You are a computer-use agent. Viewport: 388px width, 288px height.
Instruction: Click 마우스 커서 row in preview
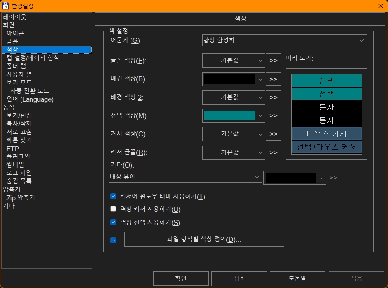point(327,134)
